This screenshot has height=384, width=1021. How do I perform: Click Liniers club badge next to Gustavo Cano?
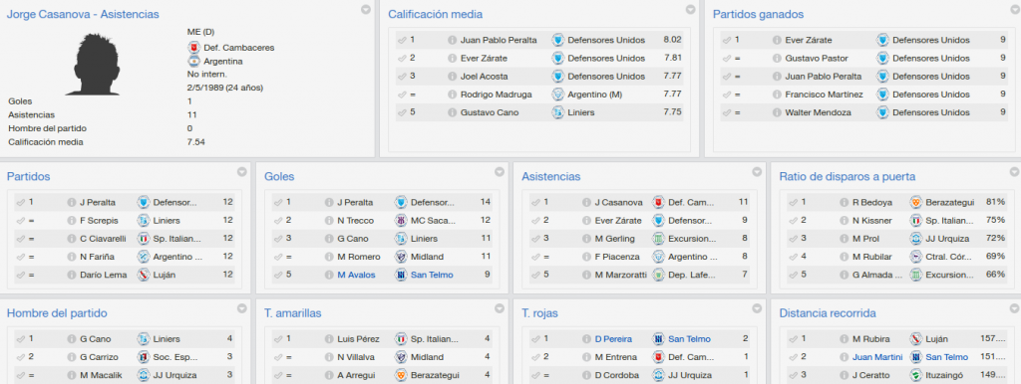(558, 112)
